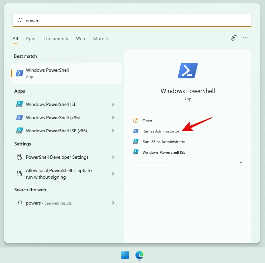Open the Run as Administrator PowerShell icon
The image size is (265, 263).
pos(136,131)
